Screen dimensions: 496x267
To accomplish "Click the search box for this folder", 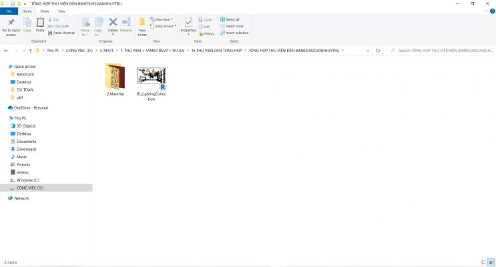I will [x=441, y=50].
